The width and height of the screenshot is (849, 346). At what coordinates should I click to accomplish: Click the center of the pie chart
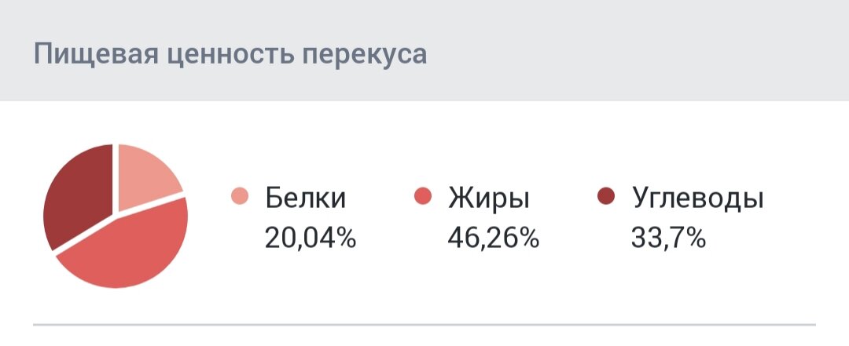pos(116,217)
